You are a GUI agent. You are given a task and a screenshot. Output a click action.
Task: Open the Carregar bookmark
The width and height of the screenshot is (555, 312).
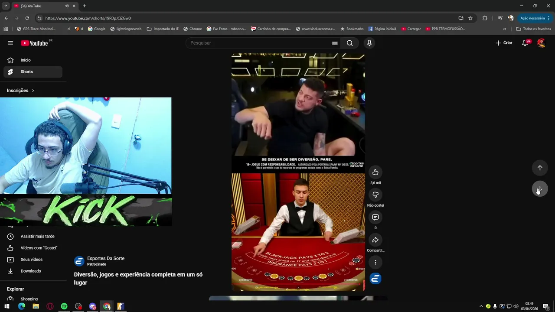click(411, 29)
